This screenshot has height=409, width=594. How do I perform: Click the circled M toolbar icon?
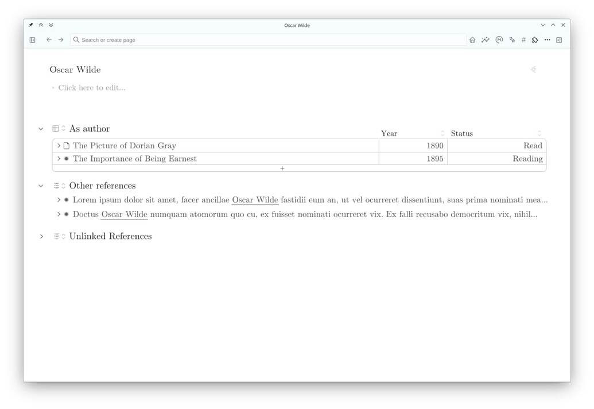pyautogui.click(x=499, y=40)
